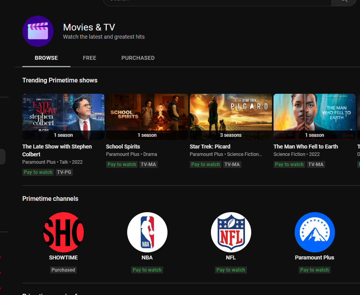This screenshot has height=295, width=360.
Task: Click Pay to watch under Paramount Plus channel
Action: click(x=315, y=270)
